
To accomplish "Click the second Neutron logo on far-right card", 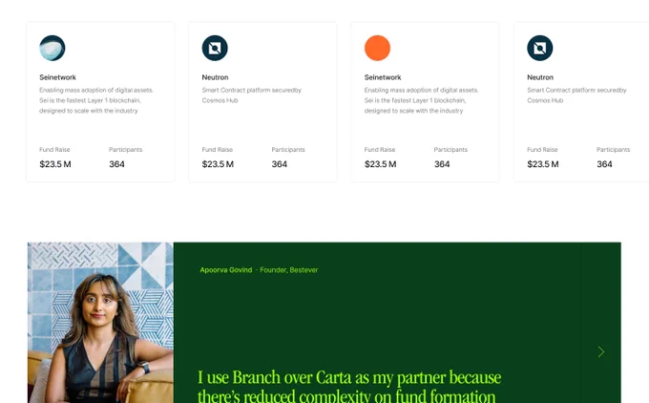I will (x=540, y=48).
